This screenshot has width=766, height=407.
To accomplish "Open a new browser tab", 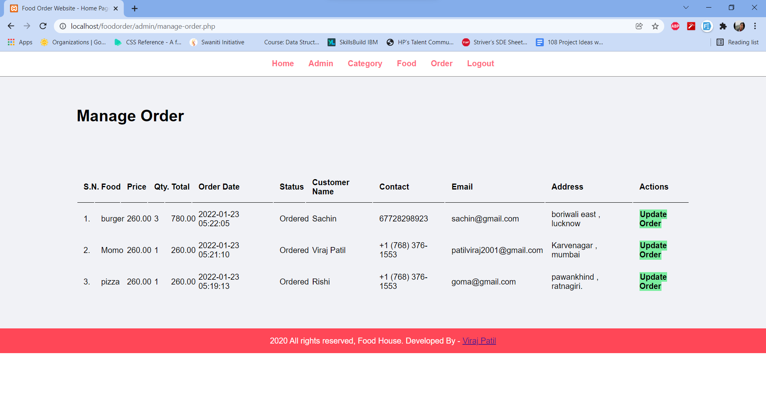I will pos(134,8).
